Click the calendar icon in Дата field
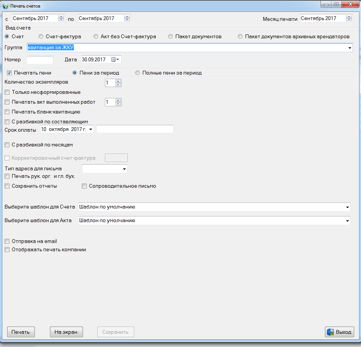Viewport: 361px width, 347px height. click(x=114, y=59)
